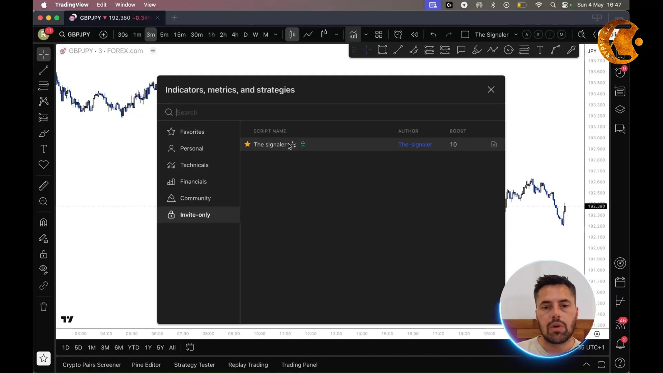Screen dimensions: 663x373
Task: Open the GBPJPY symbol search
Action: [75, 35]
